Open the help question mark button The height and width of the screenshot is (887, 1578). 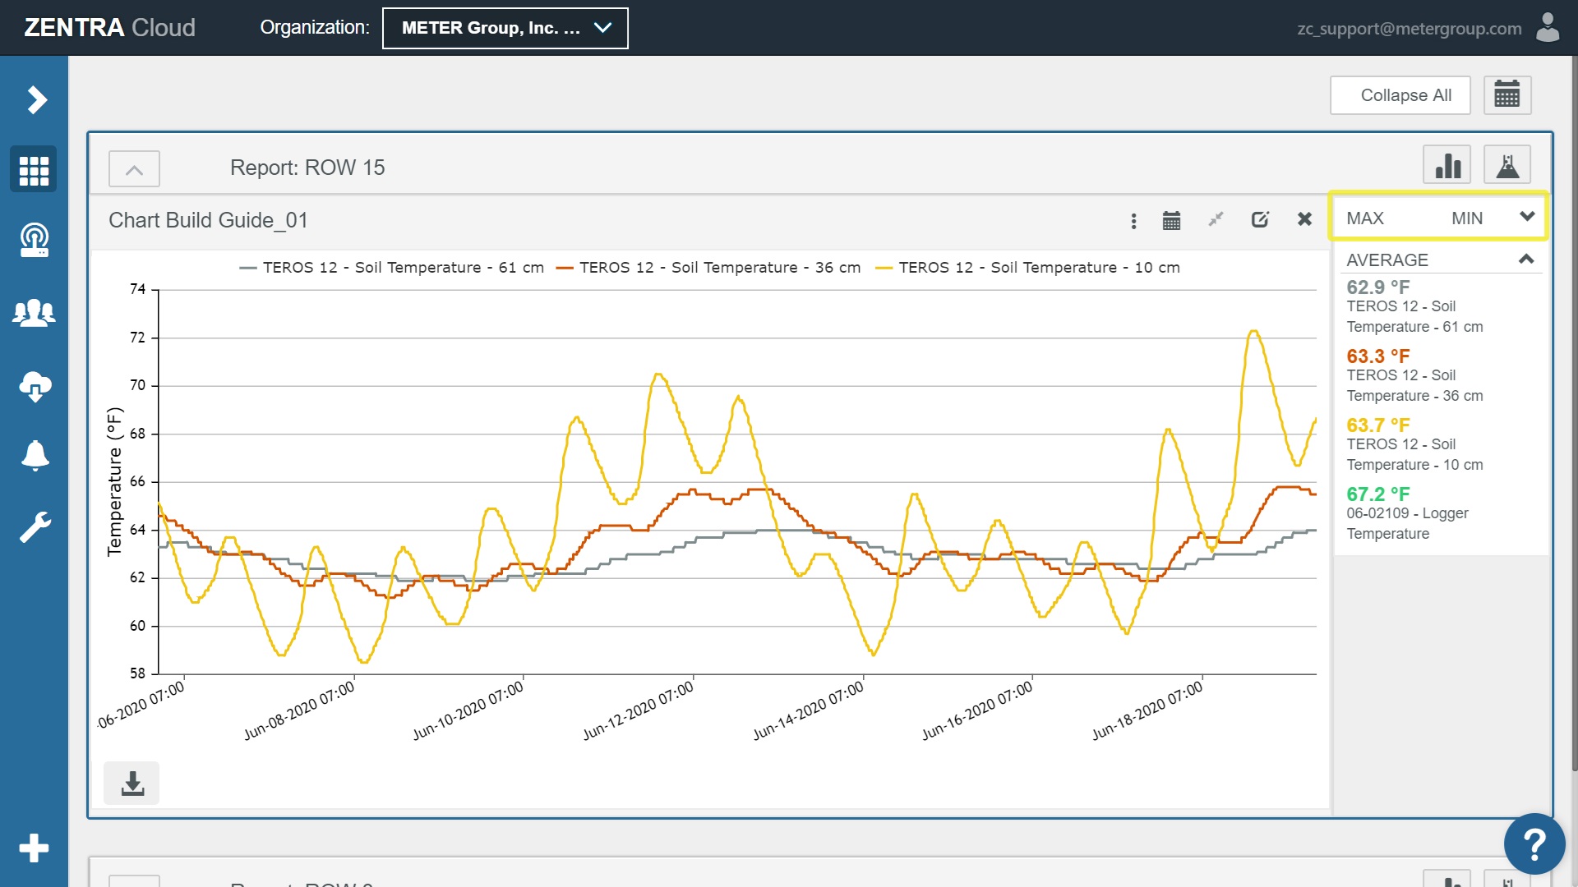1534,843
